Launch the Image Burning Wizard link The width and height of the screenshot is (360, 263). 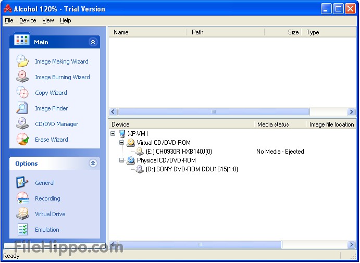point(62,77)
